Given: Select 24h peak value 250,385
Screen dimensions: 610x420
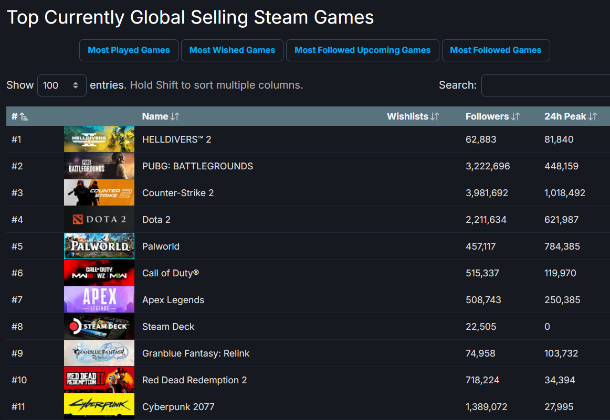Looking at the screenshot, I should click(x=563, y=300).
